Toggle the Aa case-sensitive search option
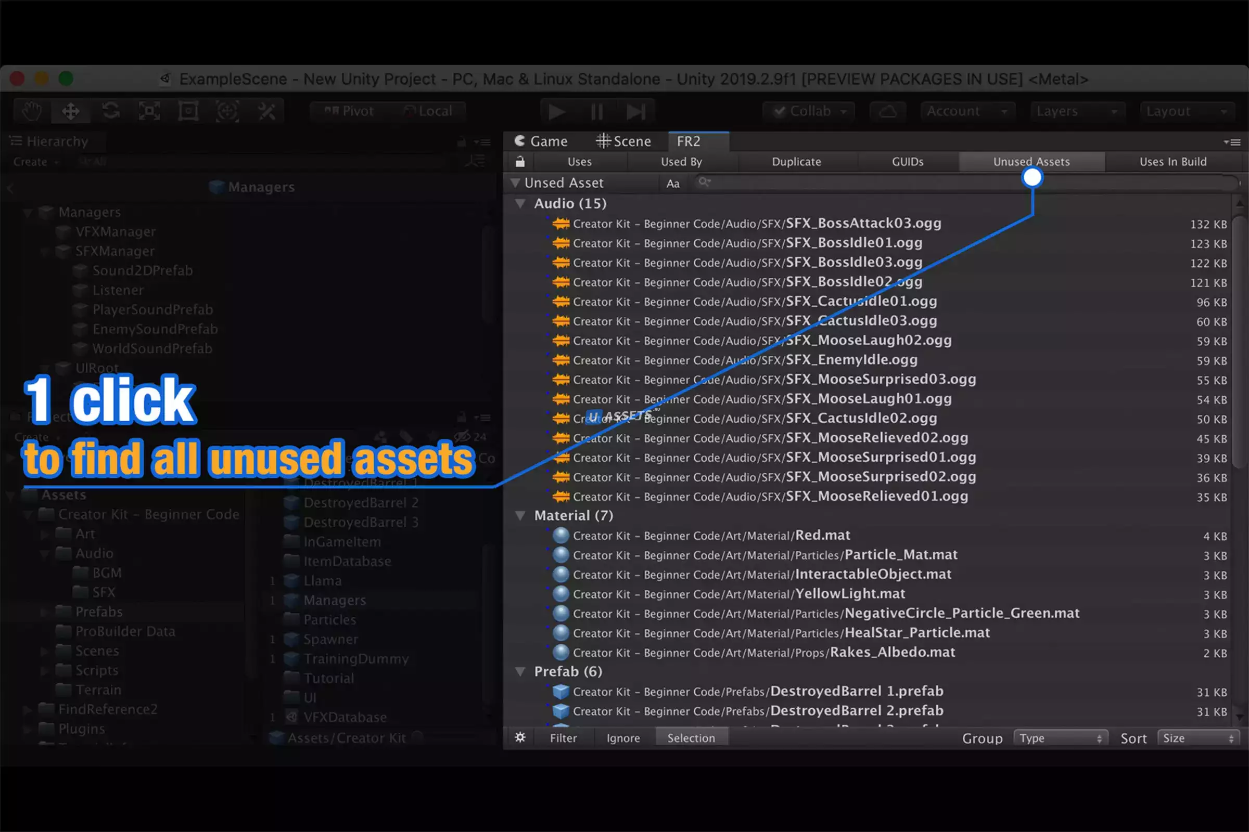Image resolution: width=1249 pixels, height=832 pixels. [673, 184]
